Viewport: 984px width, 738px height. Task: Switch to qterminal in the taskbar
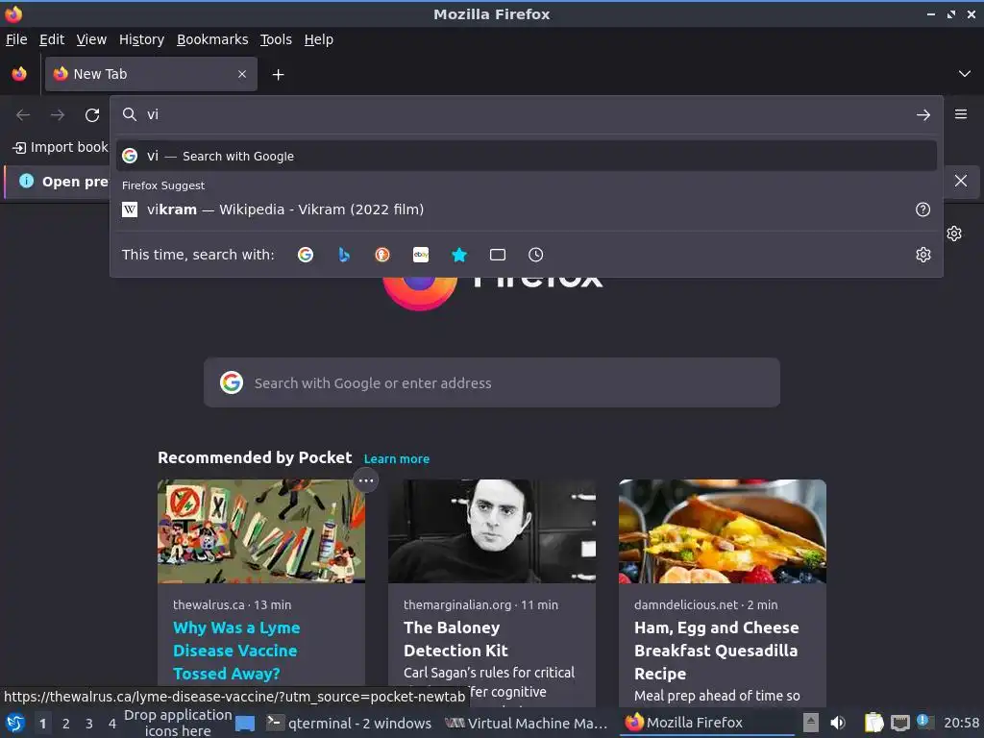point(349,724)
